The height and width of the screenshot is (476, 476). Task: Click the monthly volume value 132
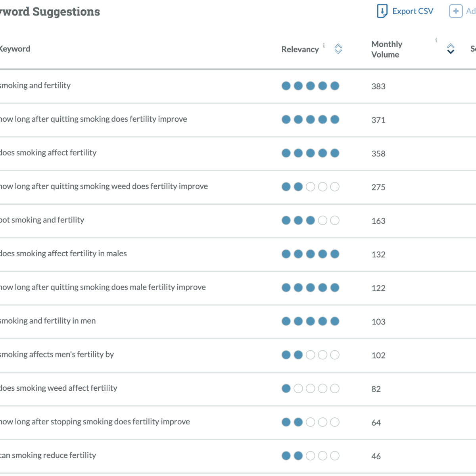coord(378,254)
